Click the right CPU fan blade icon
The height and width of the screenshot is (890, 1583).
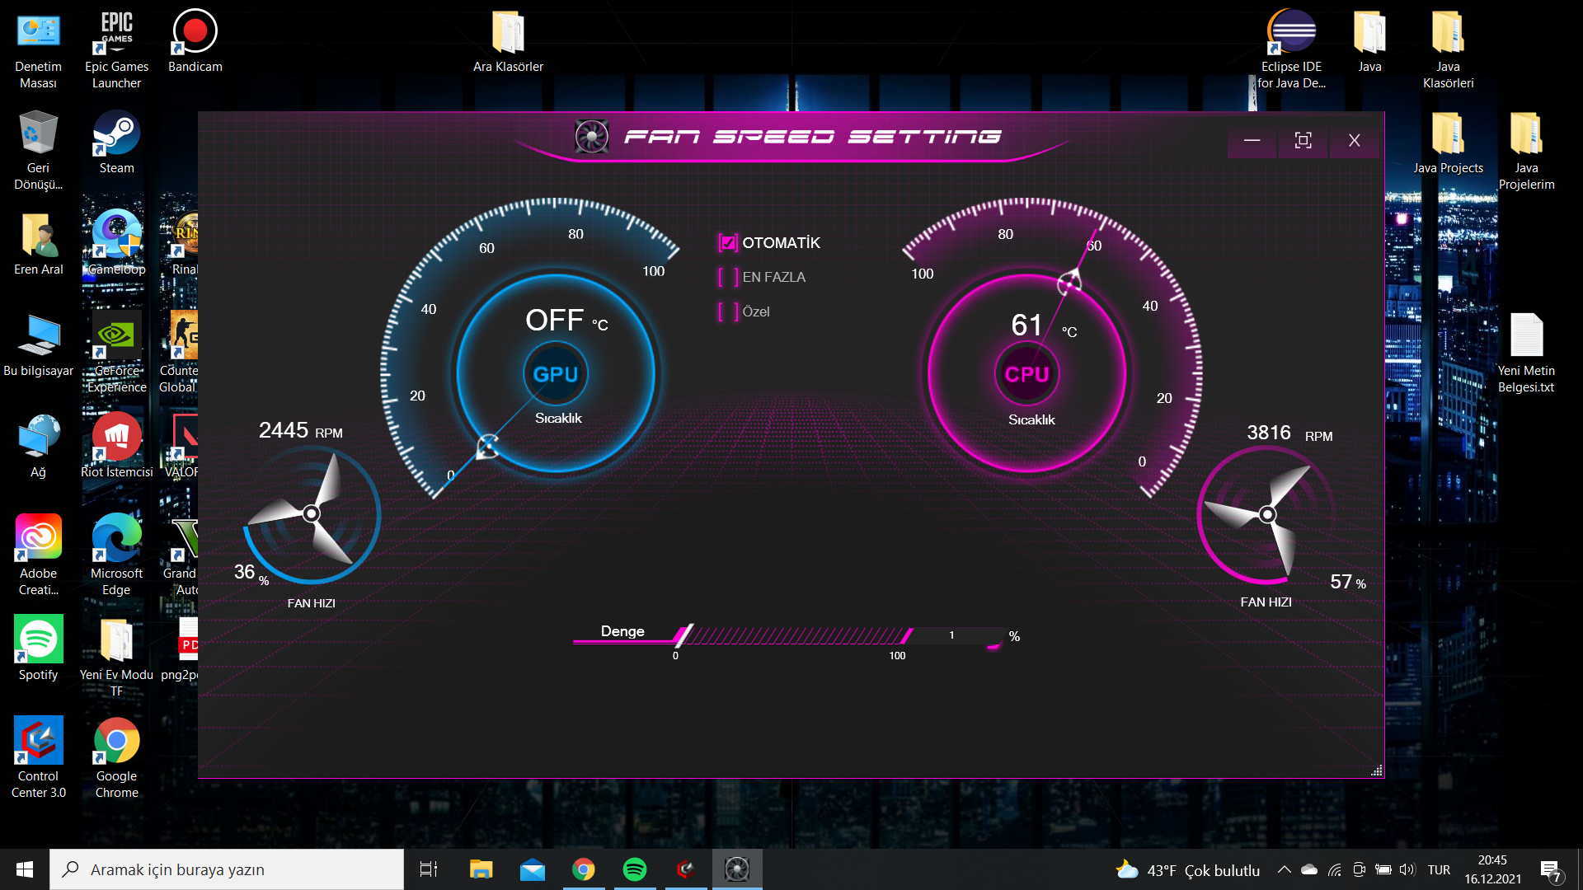pyautogui.click(x=1266, y=515)
